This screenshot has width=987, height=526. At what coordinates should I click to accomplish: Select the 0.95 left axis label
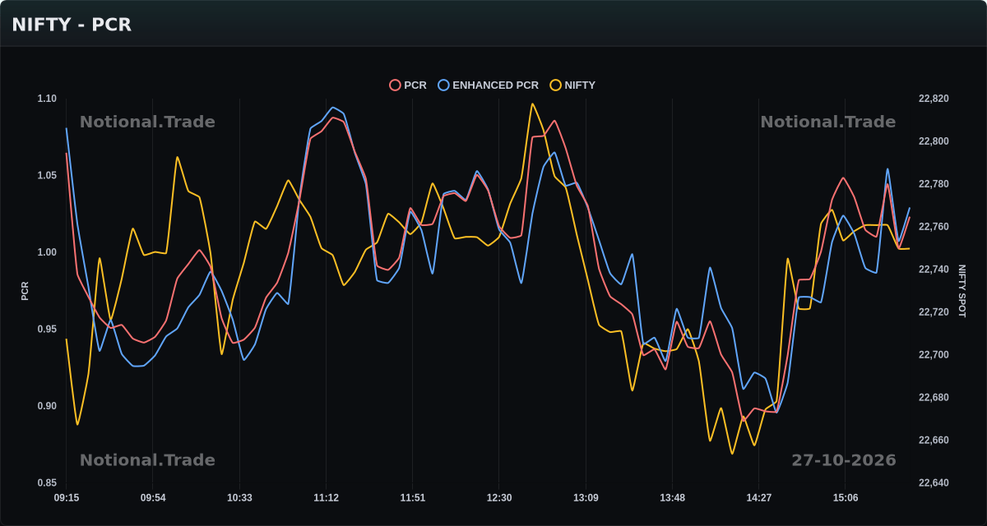point(47,330)
